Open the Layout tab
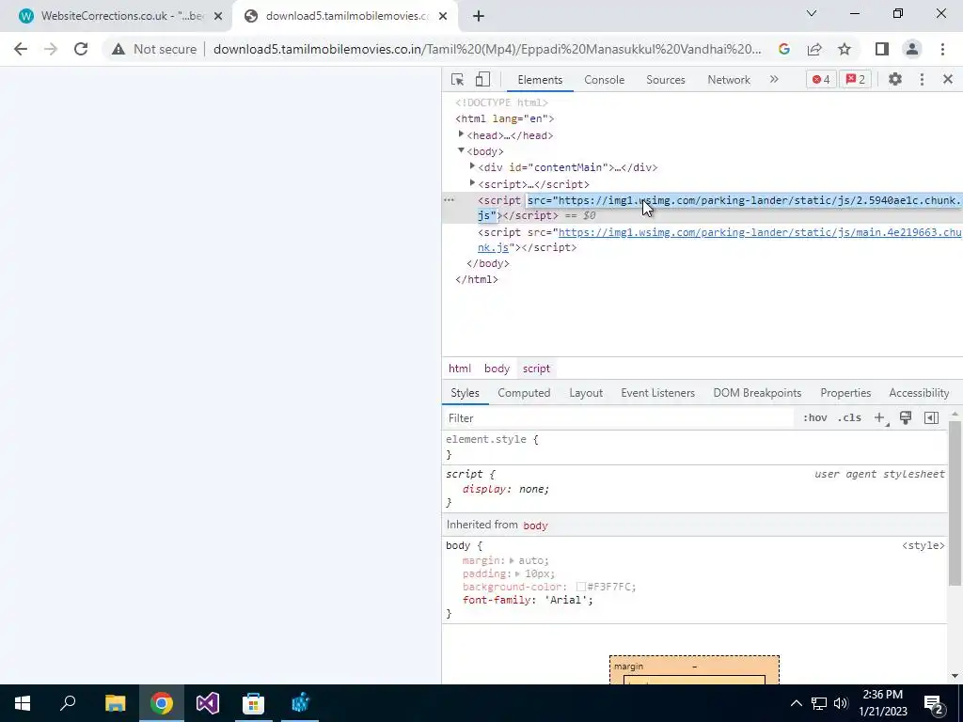The image size is (963, 722). pyautogui.click(x=585, y=393)
